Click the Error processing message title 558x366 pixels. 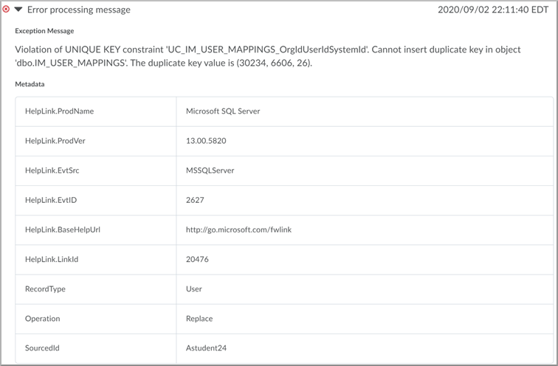tap(79, 10)
